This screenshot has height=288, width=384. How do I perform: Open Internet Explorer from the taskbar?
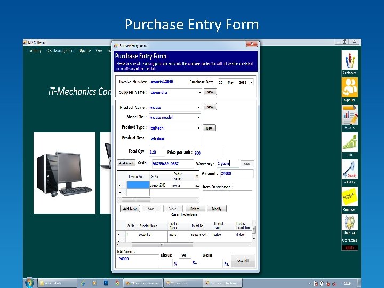coord(83,283)
